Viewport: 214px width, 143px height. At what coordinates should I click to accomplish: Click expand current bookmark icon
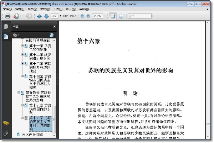point(52,35)
